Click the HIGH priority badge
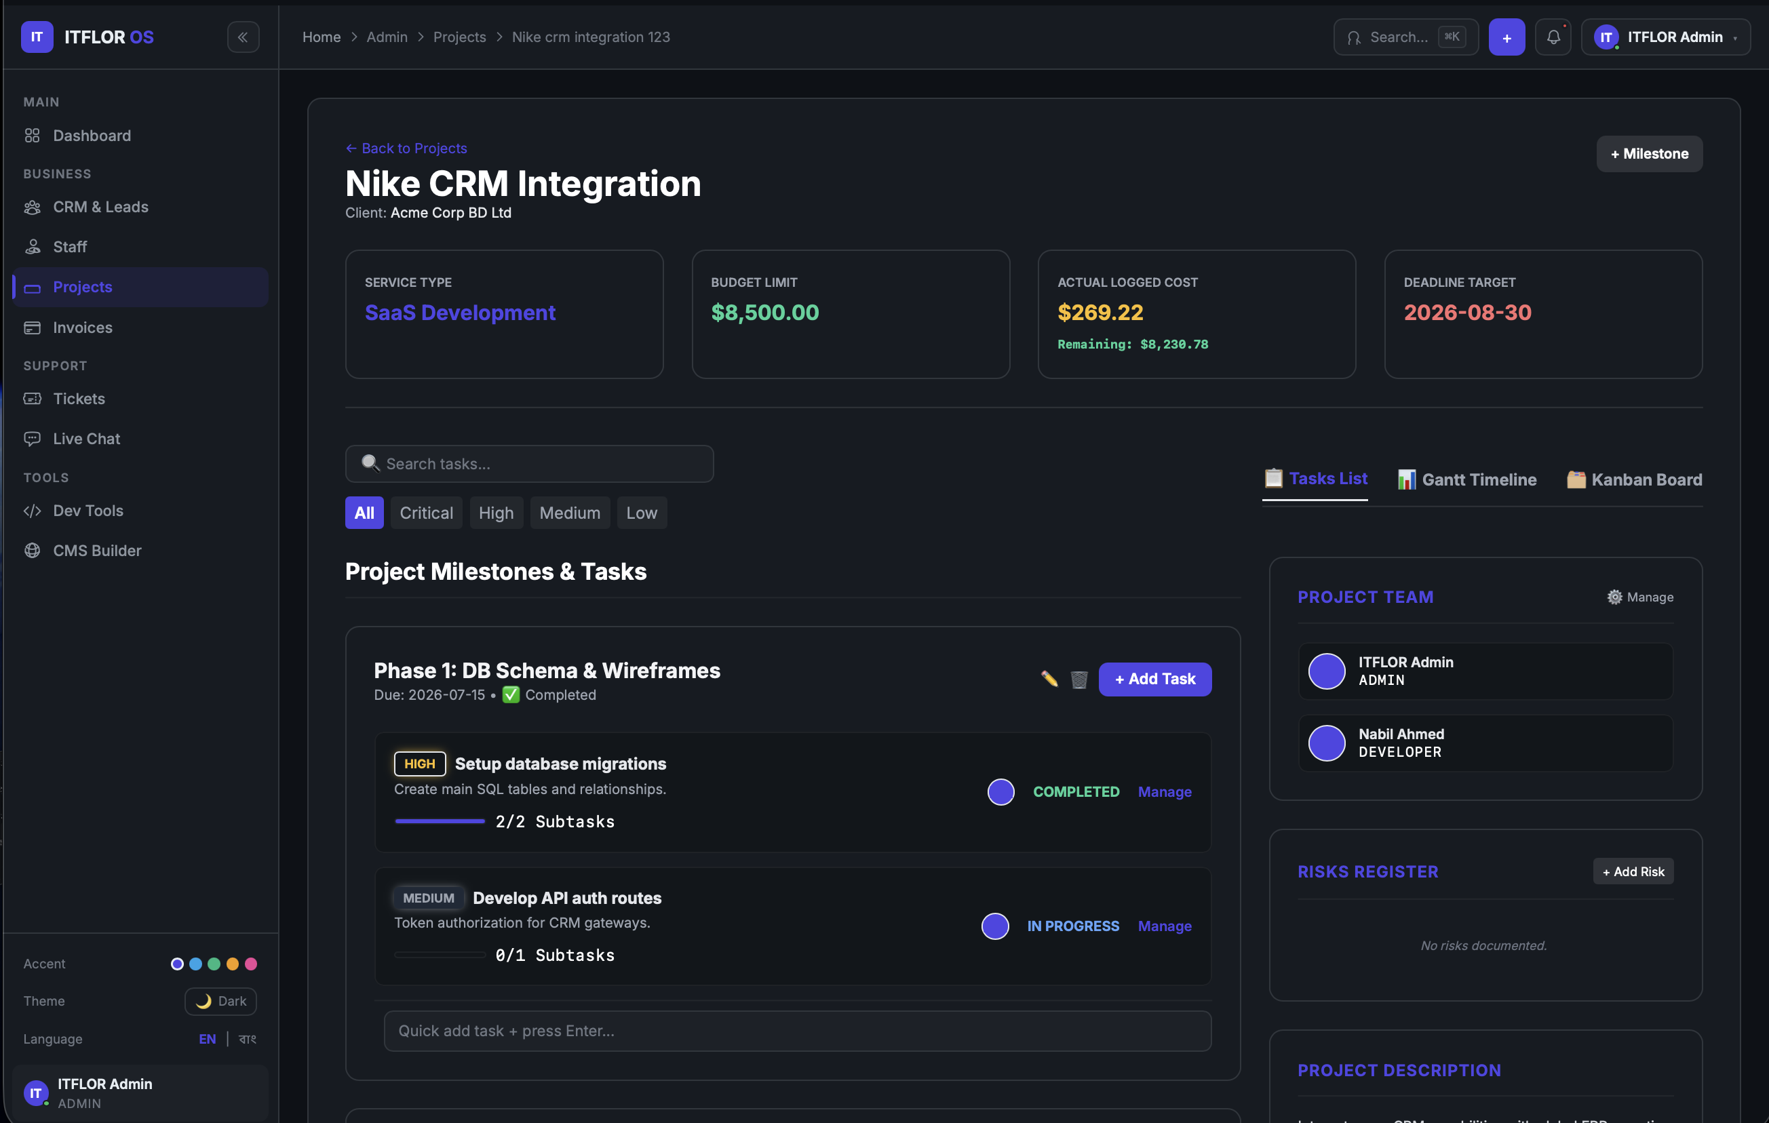 pos(419,764)
